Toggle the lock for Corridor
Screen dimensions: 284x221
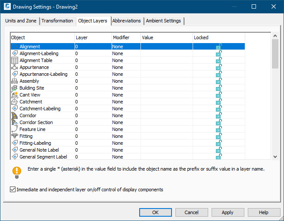pos(219,115)
